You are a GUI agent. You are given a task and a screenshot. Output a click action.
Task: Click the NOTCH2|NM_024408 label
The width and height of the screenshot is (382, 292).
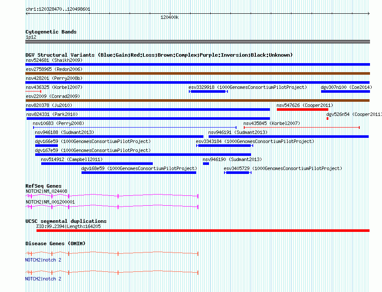tap(46, 192)
